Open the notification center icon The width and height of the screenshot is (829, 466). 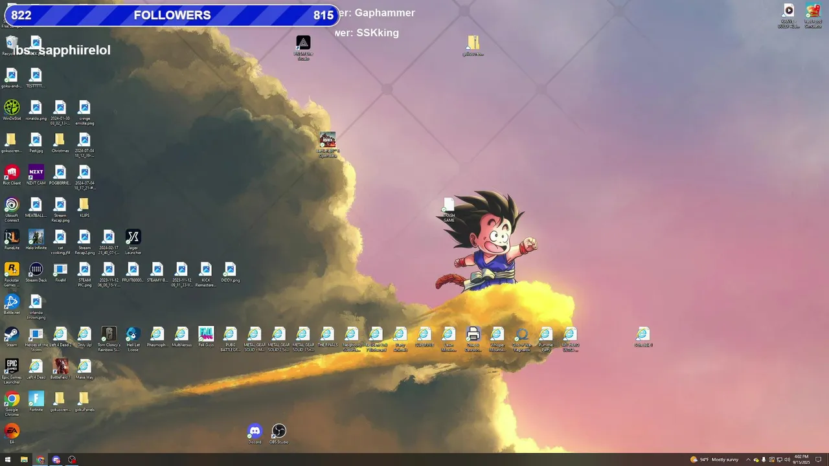coord(819,460)
